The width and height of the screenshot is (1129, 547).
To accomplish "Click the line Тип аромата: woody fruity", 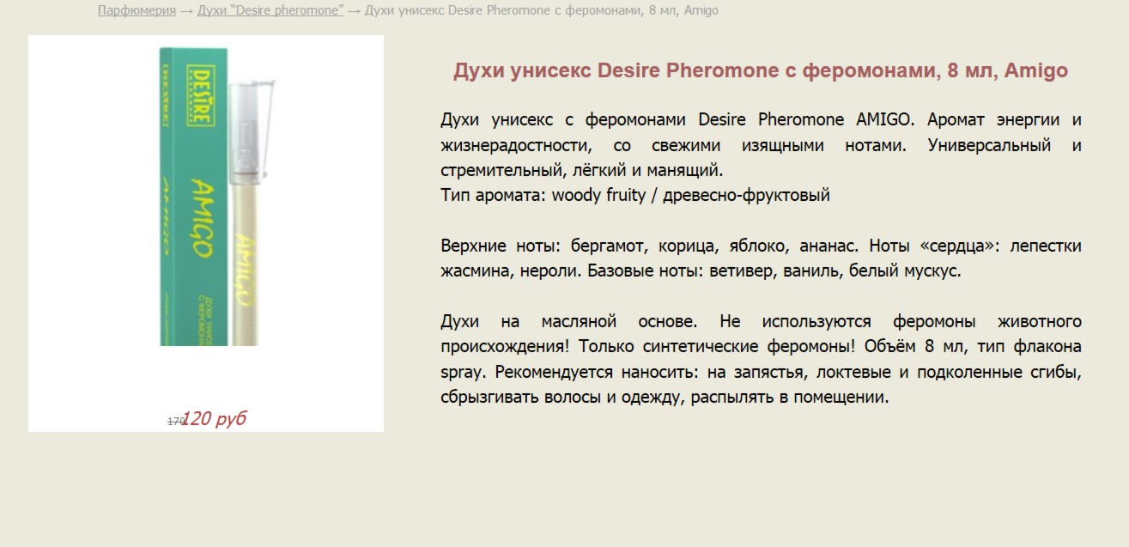I will coord(635,195).
